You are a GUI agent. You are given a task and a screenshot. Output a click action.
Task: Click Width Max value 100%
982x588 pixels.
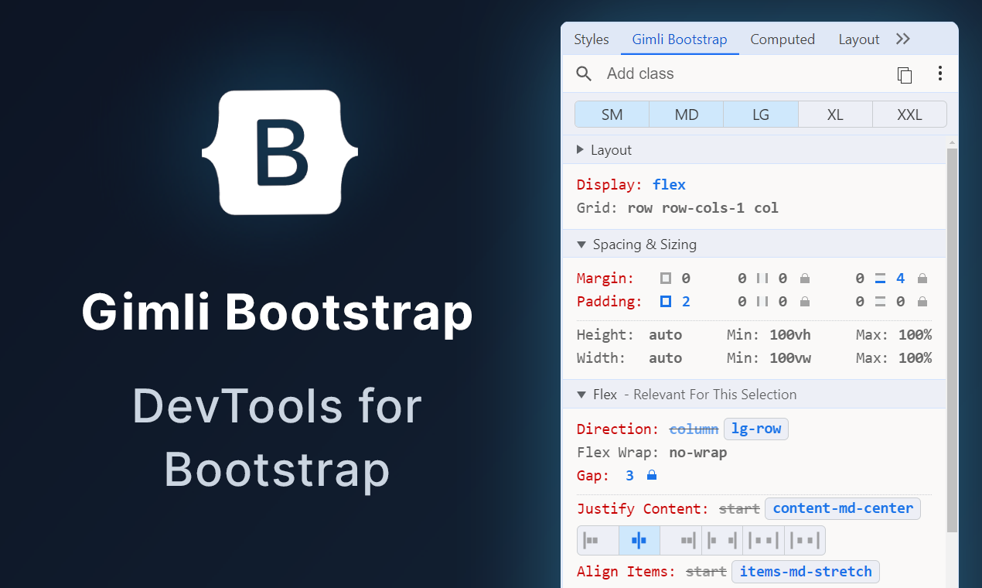coord(915,358)
